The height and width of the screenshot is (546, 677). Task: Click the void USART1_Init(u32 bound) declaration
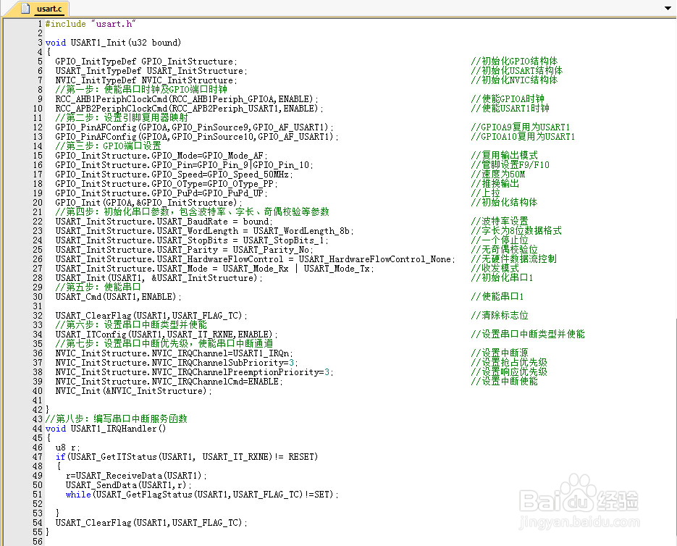pos(113,42)
